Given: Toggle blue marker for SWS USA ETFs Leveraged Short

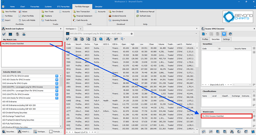Looking at the screenshot, I should click(57, 91).
